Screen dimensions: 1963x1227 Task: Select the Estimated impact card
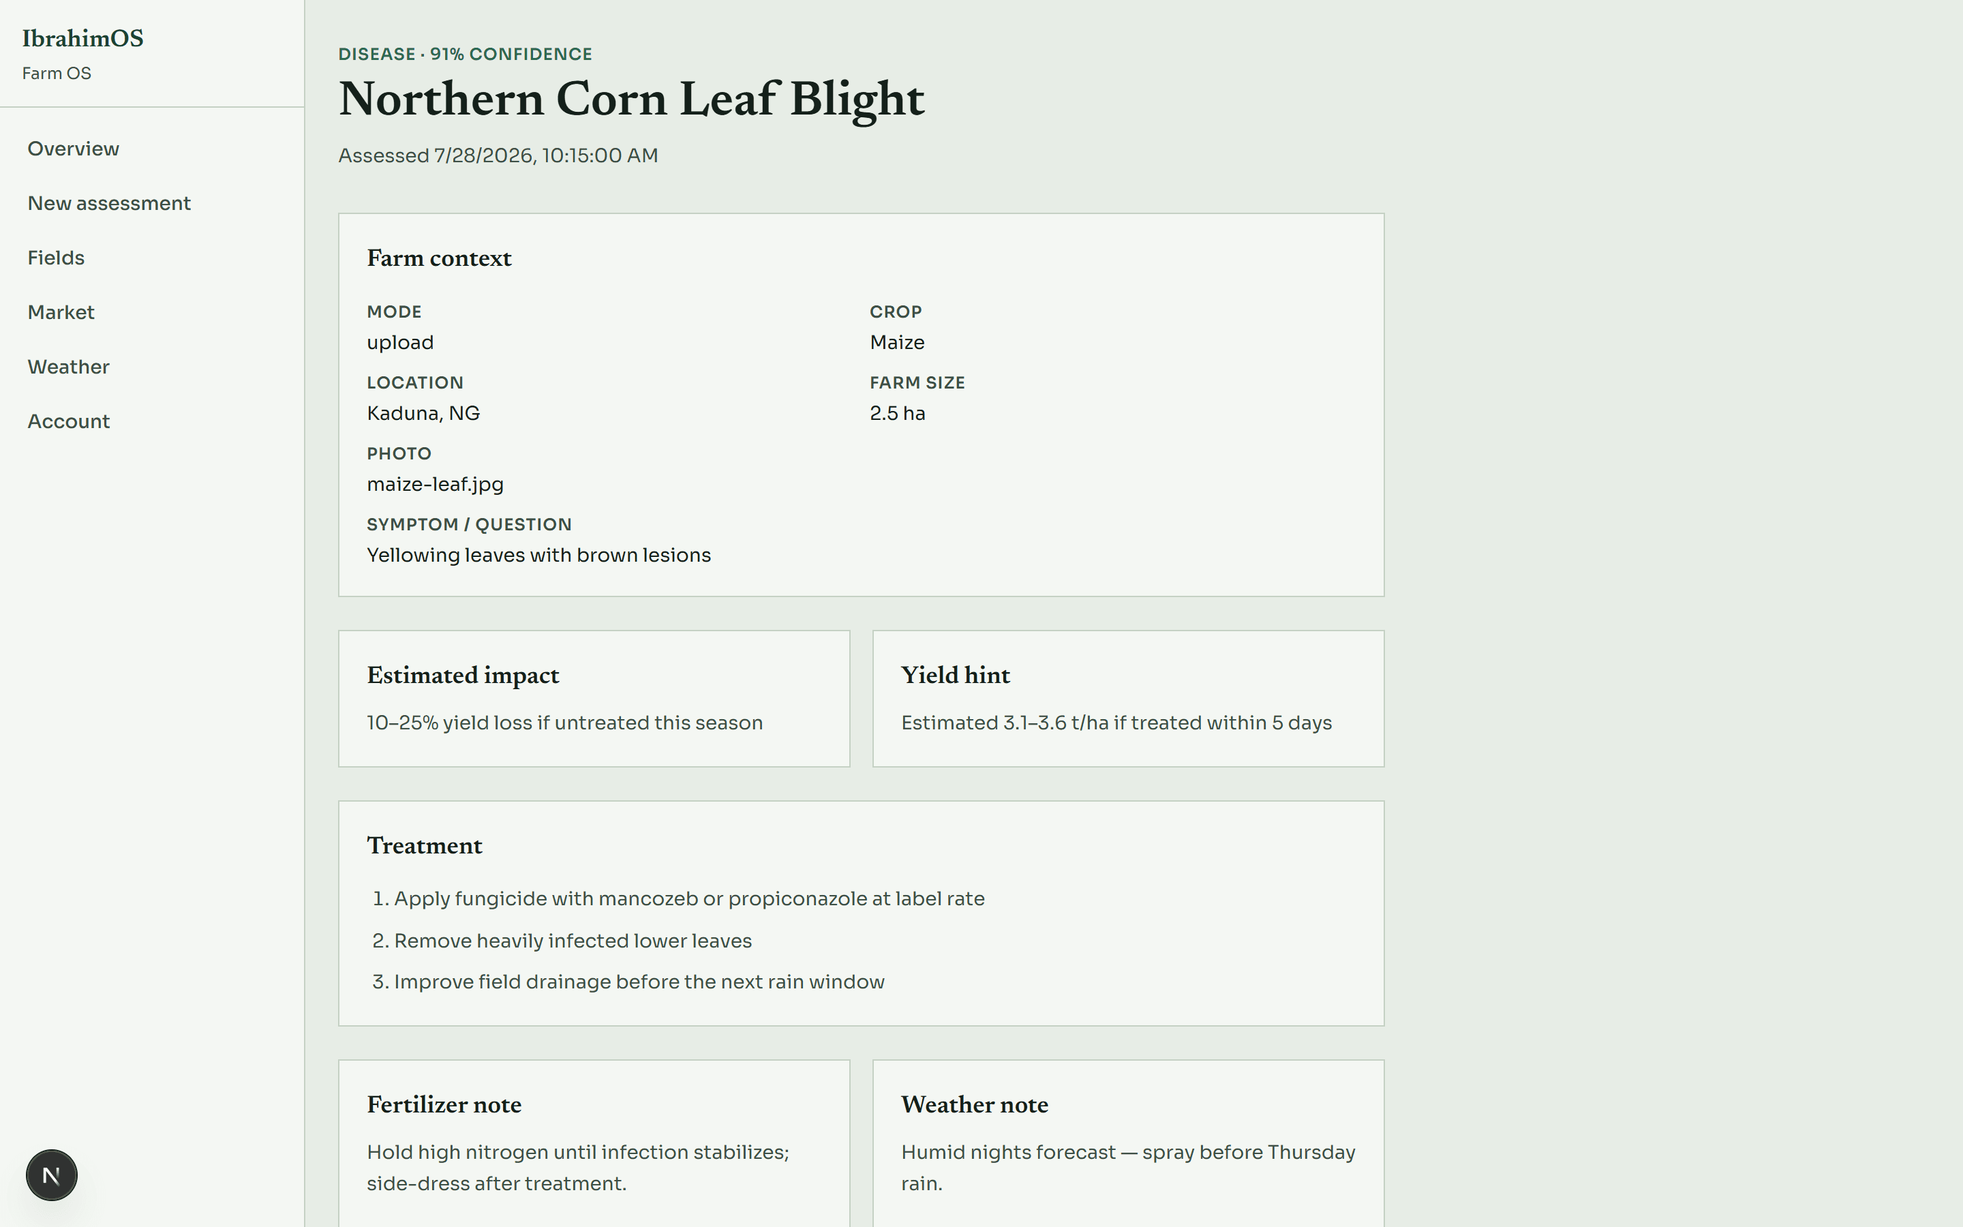(x=594, y=699)
